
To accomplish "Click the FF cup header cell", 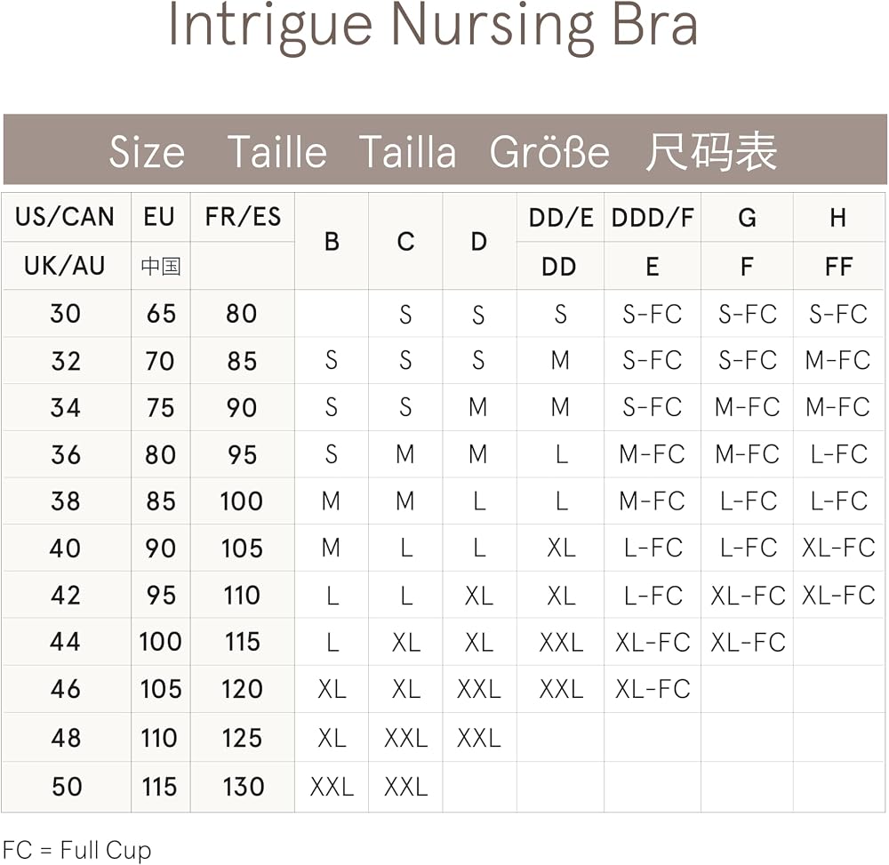I will coord(838,267).
